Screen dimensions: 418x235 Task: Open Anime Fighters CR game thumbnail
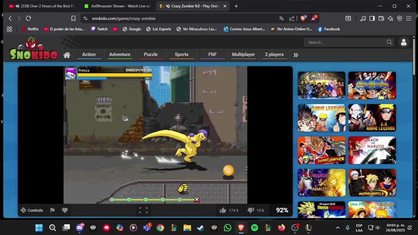322,150
